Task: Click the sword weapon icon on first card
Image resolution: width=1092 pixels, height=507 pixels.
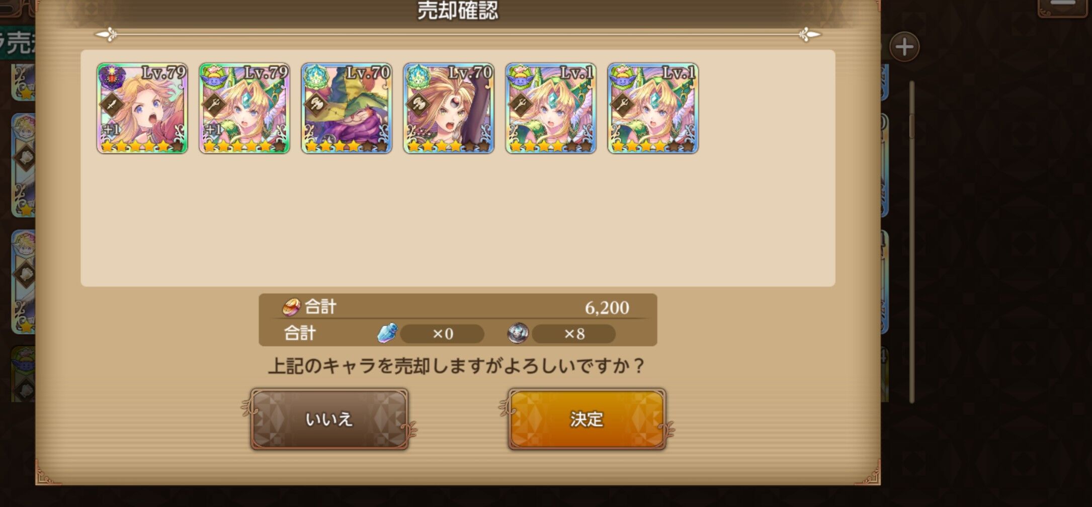Action: pyautogui.click(x=112, y=105)
